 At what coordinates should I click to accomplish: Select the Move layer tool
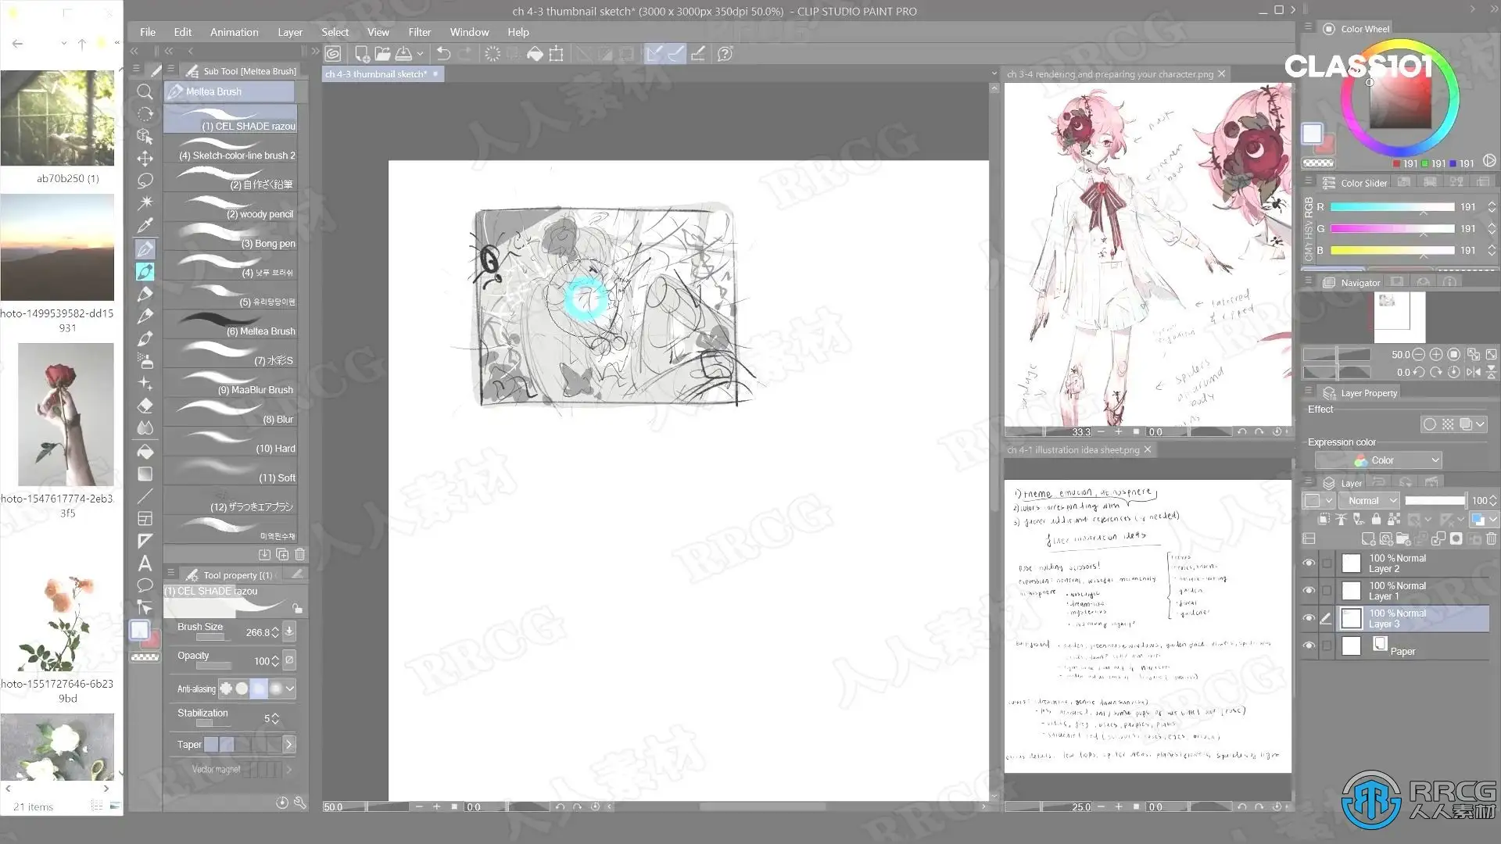(x=145, y=159)
